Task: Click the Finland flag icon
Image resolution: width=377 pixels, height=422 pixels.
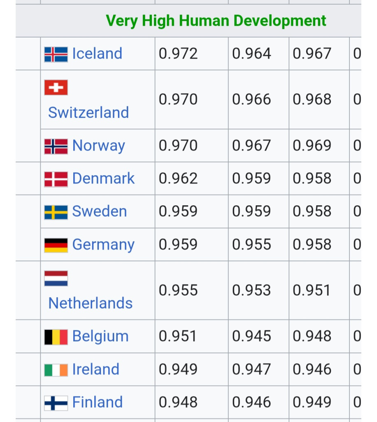Action: (56, 403)
